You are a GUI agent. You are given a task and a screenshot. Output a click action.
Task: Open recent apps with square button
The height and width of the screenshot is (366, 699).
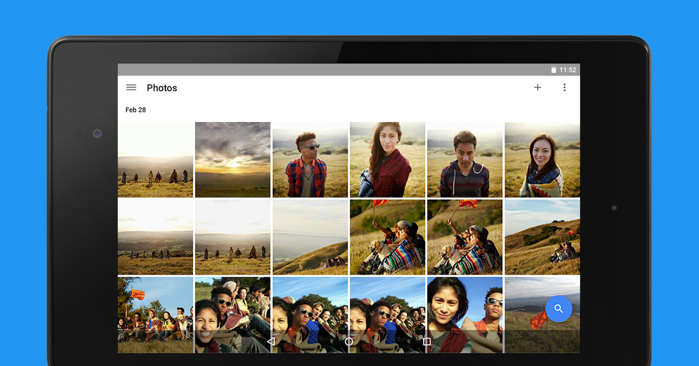[426, 342]
